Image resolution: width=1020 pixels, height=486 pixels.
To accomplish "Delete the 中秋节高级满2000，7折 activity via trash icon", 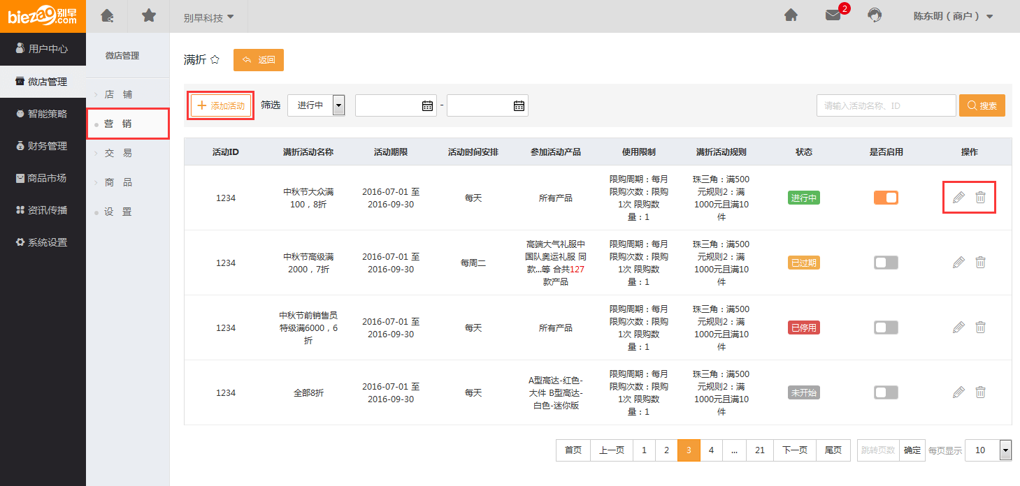I will (981, 263).
